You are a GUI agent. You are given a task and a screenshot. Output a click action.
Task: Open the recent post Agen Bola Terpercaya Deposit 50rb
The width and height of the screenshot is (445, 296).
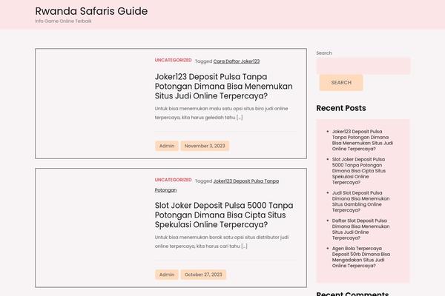point(361,257)
